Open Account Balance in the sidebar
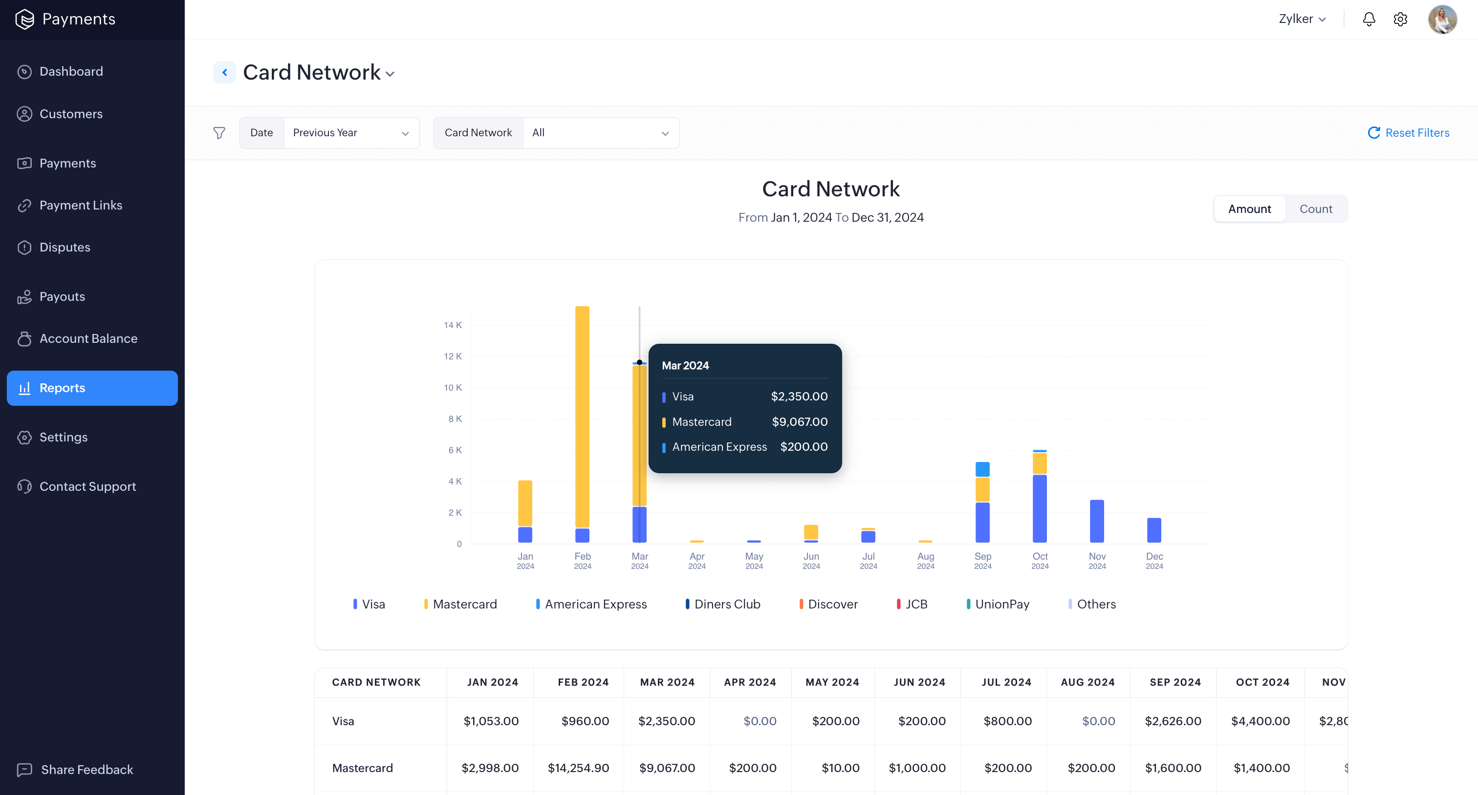The image size is (1478, 795). point(88,338)
